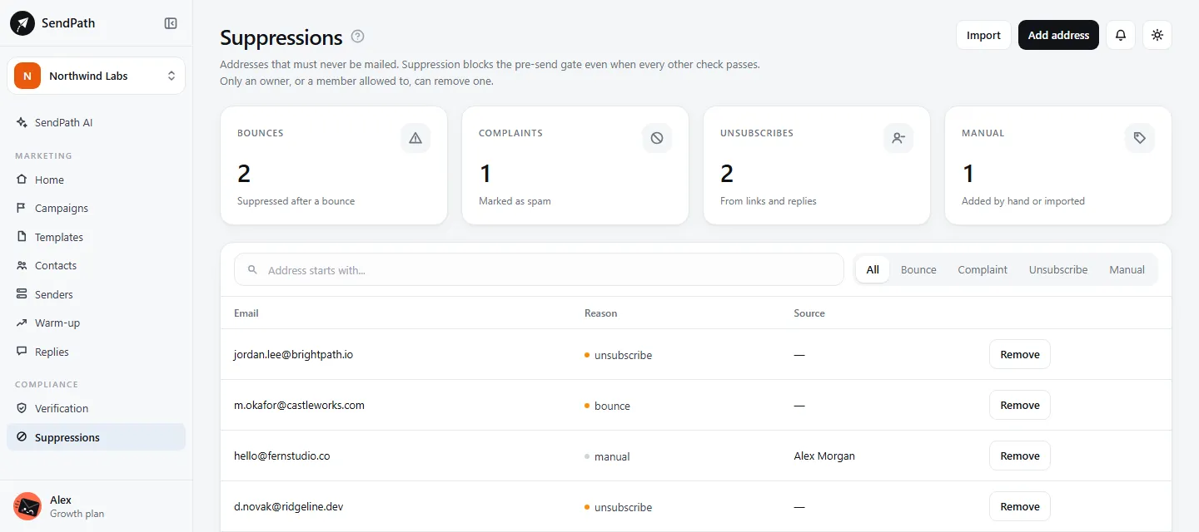Click the Source column header
The width and height of the screenshot is (1199, 532).
[x=809, y=313]
